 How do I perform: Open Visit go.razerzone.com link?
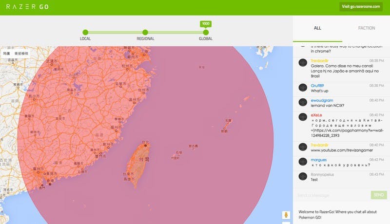(361, 7)
